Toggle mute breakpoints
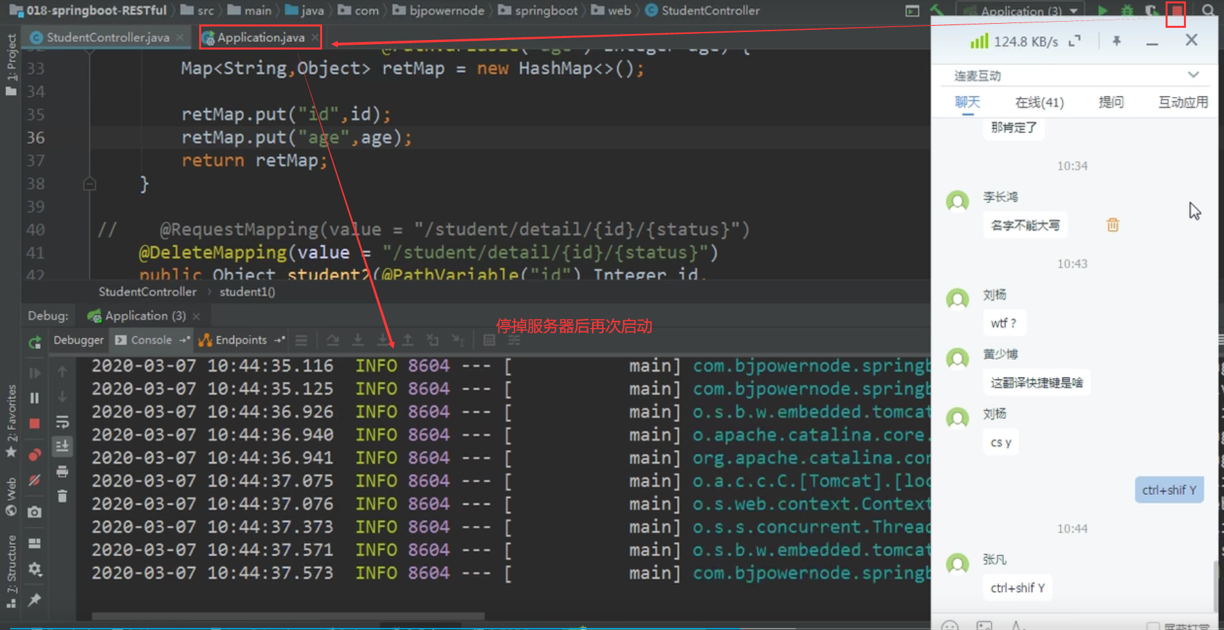The image size is (1224, 630). point(35,481)
